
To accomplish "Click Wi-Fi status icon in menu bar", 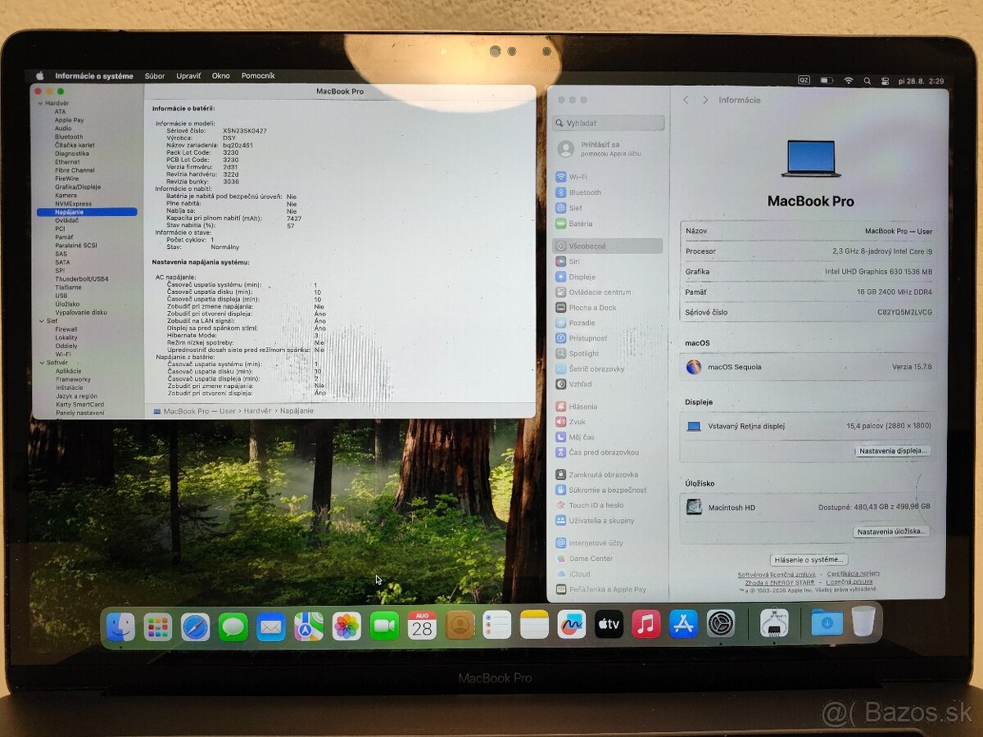I will [x=848, y=80].
